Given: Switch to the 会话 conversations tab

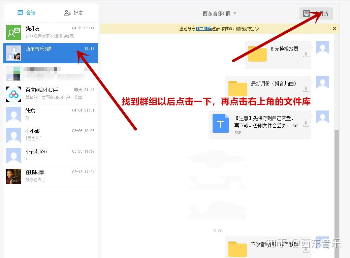Looking at the screenshot, I should (x=27, y=13).
